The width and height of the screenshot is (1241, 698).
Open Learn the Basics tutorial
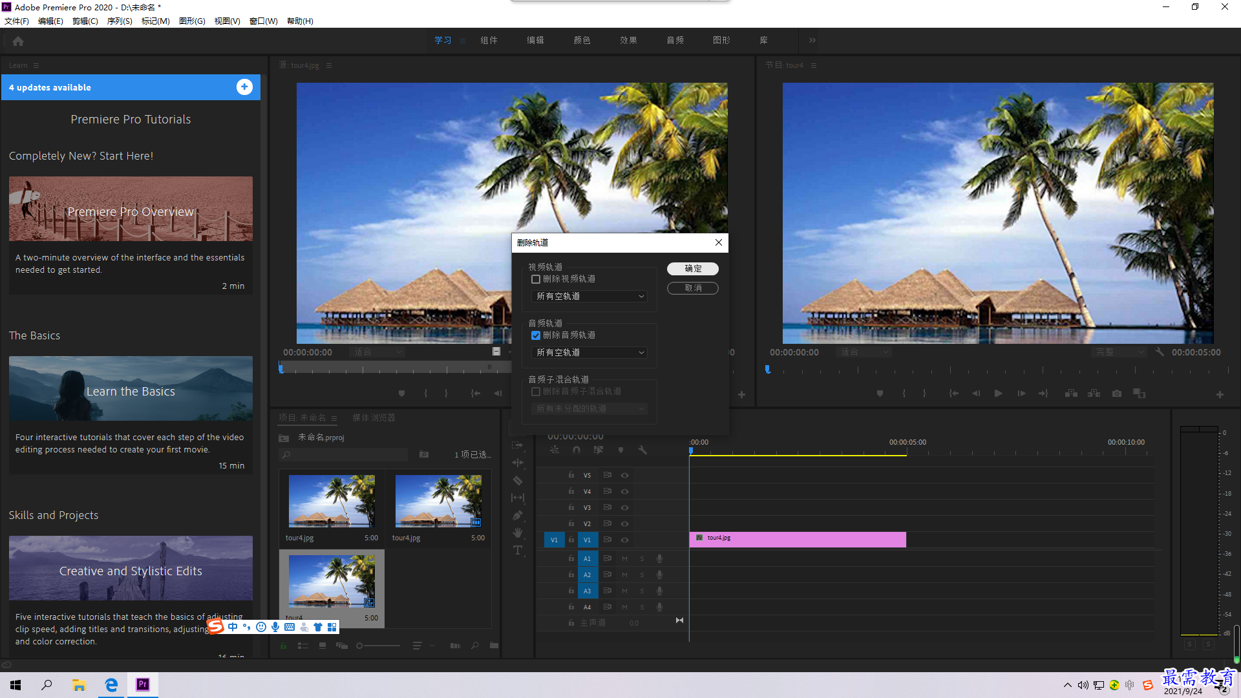[x=131, y=388]
